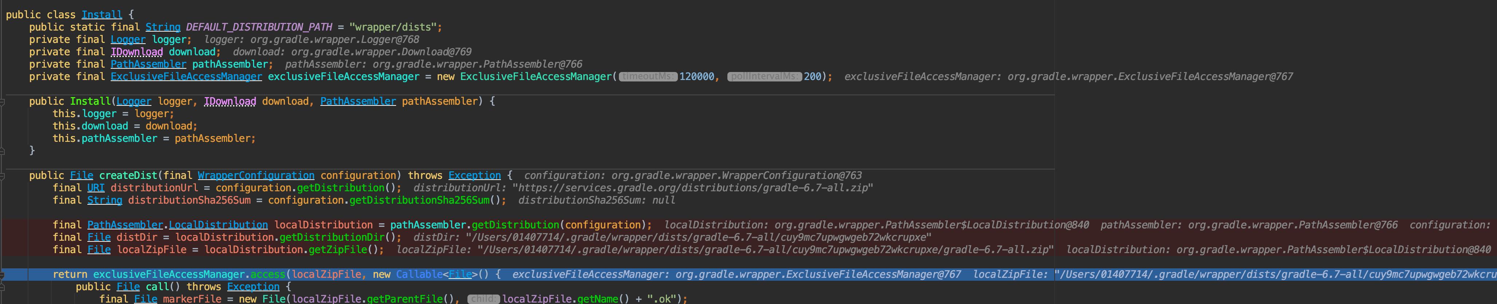Viewport: 1497px width, 304px height.
Task: Click the pollIntervalMs parameter hint
Action: pos(764,77)
